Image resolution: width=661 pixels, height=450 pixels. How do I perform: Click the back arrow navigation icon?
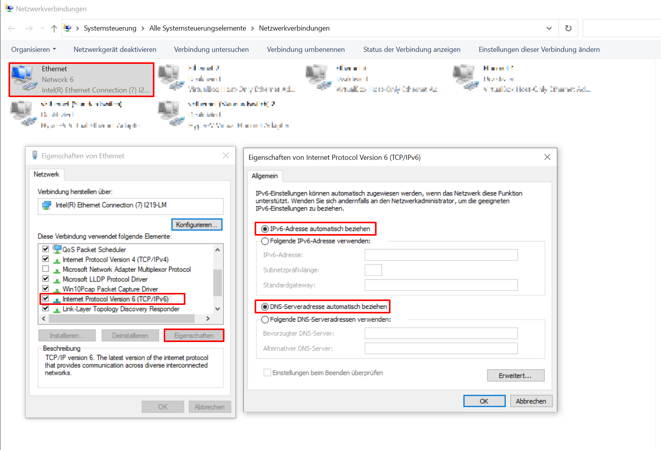coord(12,28)
